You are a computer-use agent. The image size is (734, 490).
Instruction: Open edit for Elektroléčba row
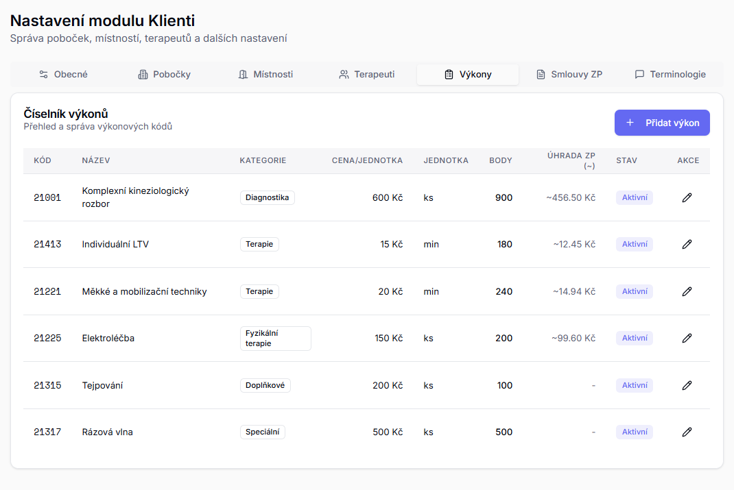click(687, 338)
